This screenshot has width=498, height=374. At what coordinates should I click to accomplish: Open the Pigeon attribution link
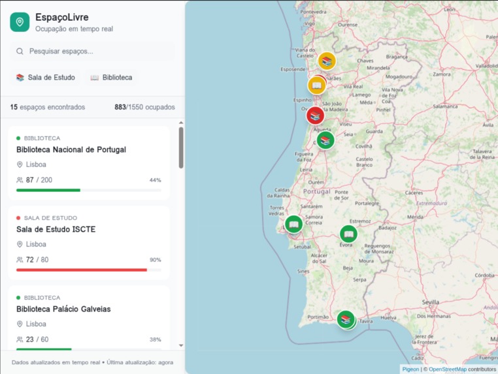pyautogui.click(x=410, y=369)
